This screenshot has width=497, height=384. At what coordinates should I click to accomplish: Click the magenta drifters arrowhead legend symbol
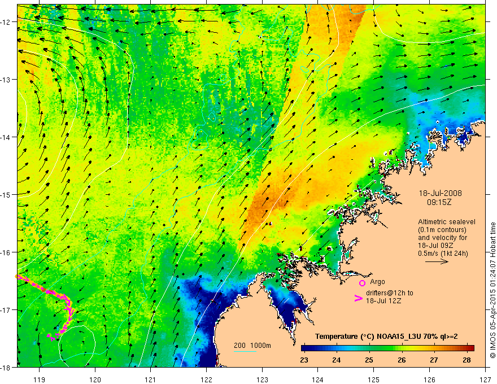(359, 298)
